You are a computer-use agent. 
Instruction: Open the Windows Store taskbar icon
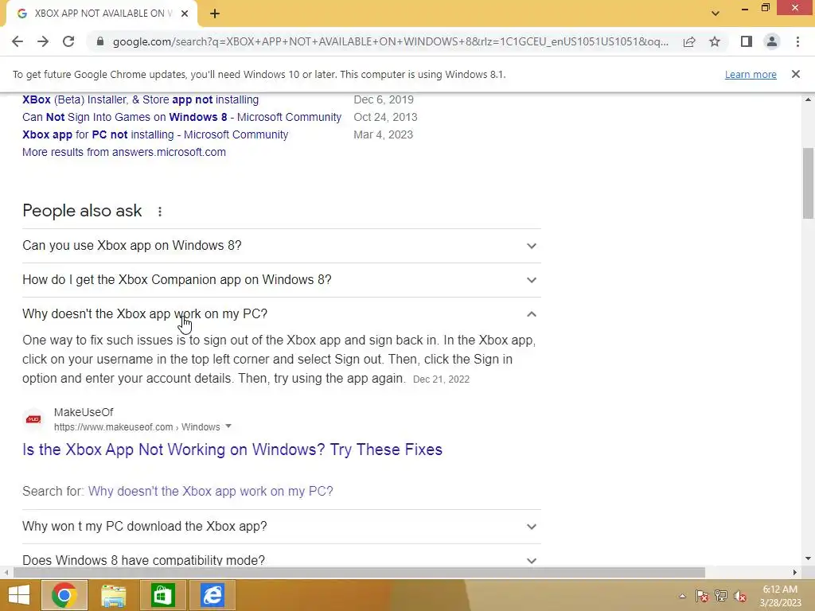pos(162,595)
